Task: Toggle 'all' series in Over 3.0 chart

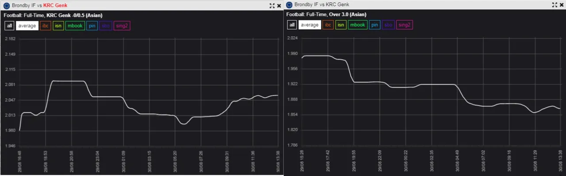Action: click(292, 25)
